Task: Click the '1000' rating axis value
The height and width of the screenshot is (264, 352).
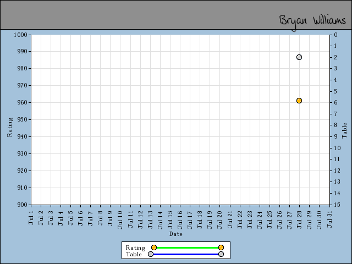Action: click(20, 35)
